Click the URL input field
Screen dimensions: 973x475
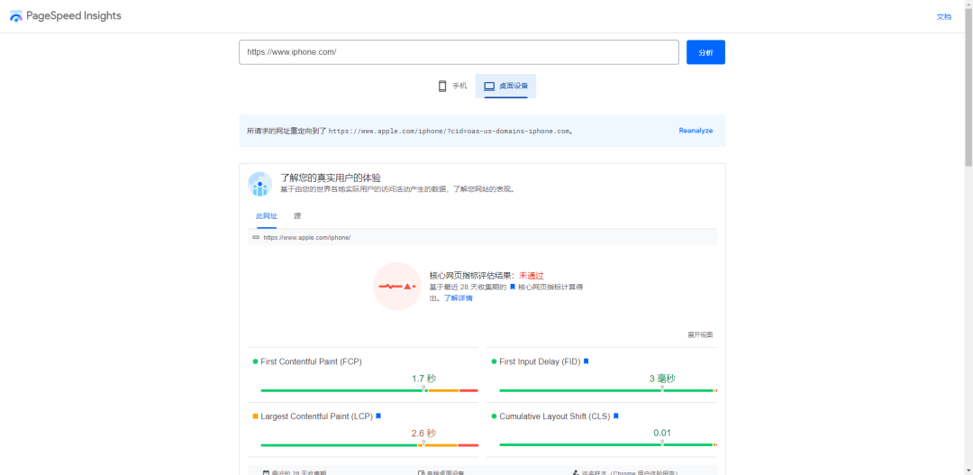459,52
